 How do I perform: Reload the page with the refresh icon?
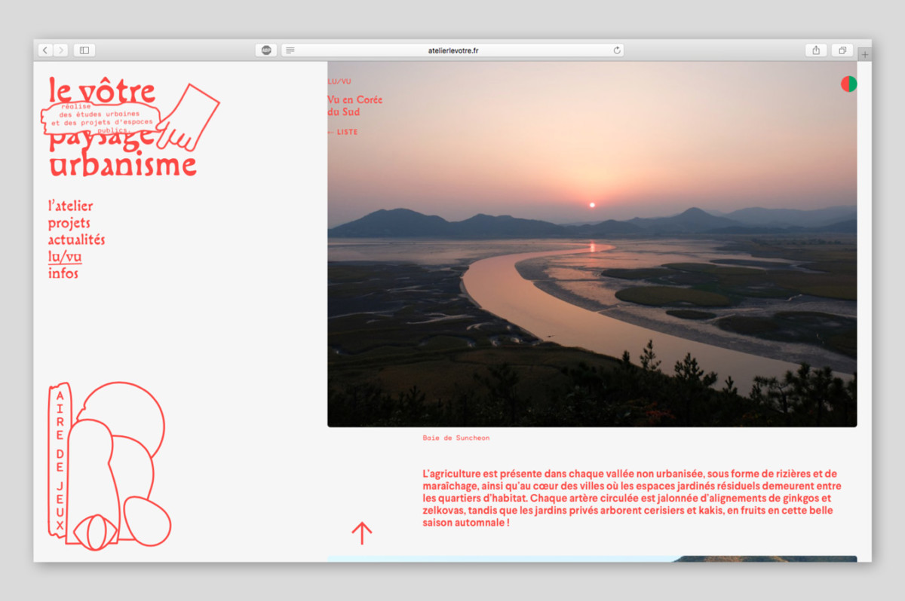pos(617,50)
